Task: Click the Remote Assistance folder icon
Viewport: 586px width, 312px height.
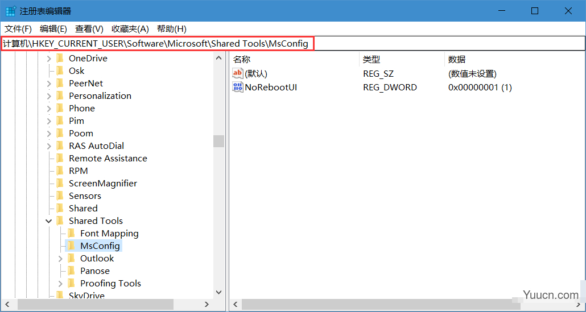Action: (x=60, y=158)
